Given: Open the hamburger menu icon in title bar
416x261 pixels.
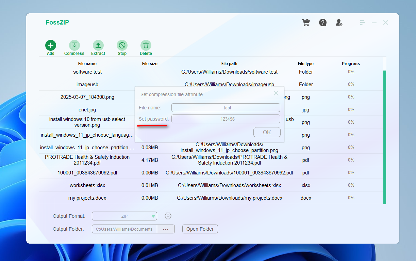Looking at the screenshot, I should point(363,22).
